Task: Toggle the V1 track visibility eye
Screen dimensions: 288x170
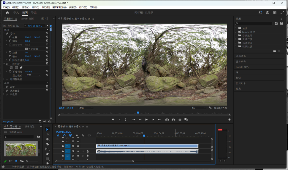Action: pyautogui.click(x=78, y=146)
